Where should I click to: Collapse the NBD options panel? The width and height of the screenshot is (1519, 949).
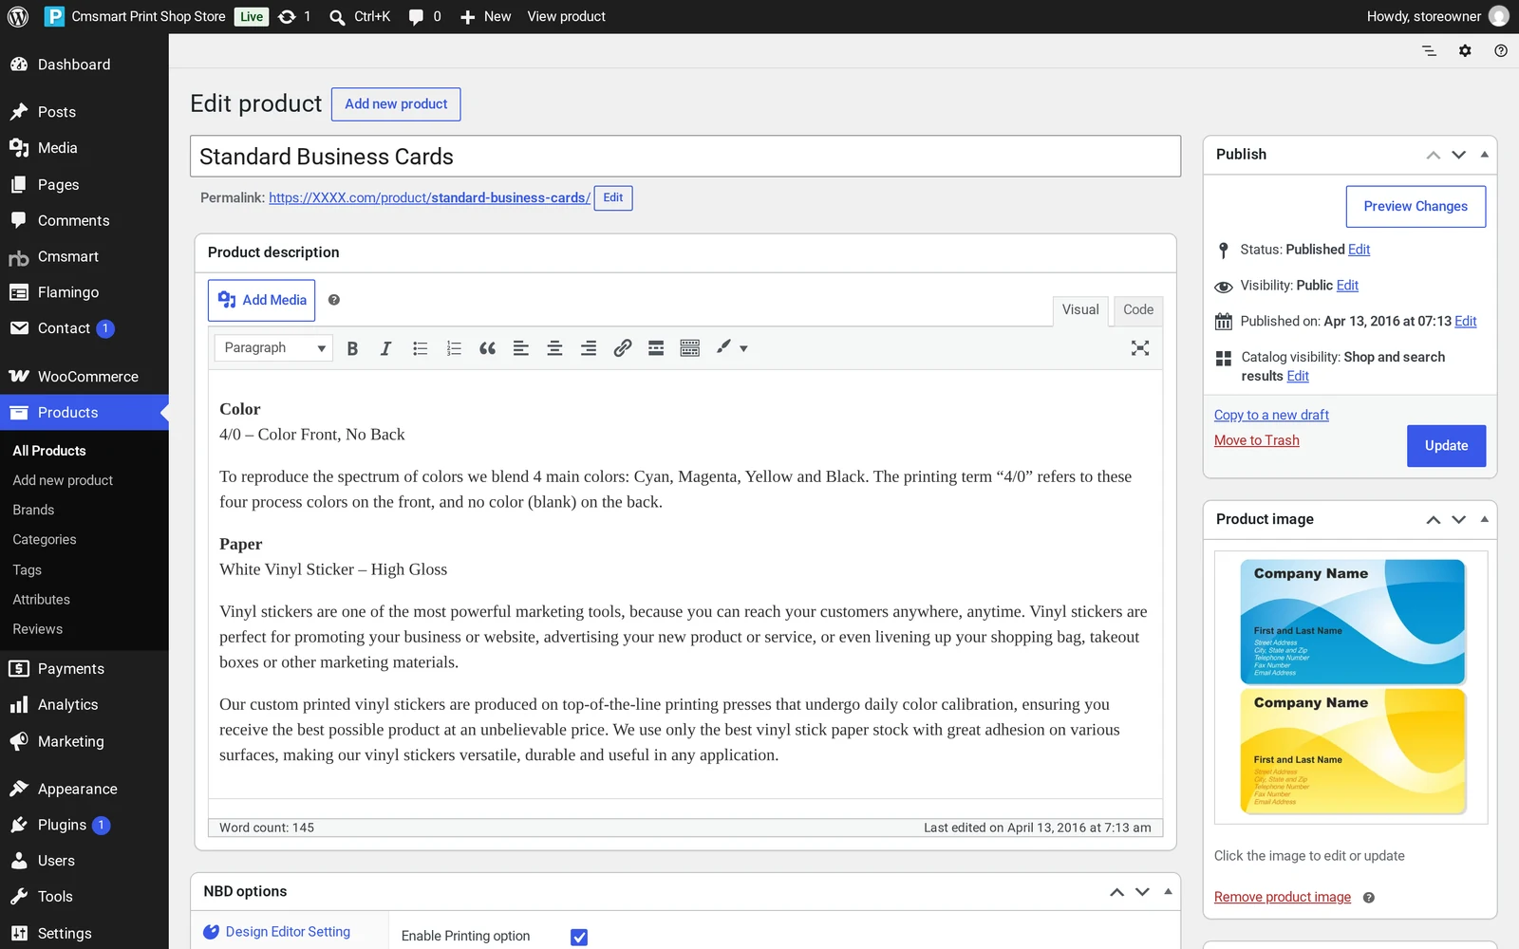pos(1168,891)
